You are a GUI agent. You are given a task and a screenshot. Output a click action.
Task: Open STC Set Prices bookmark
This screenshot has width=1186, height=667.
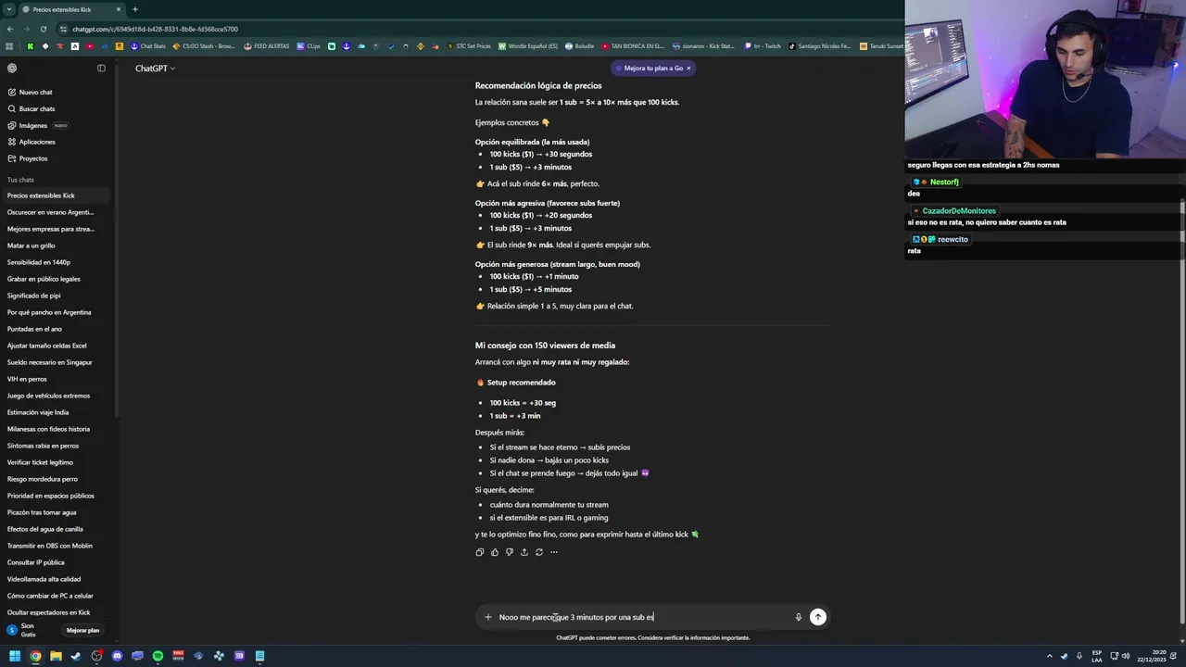(469, 46)
